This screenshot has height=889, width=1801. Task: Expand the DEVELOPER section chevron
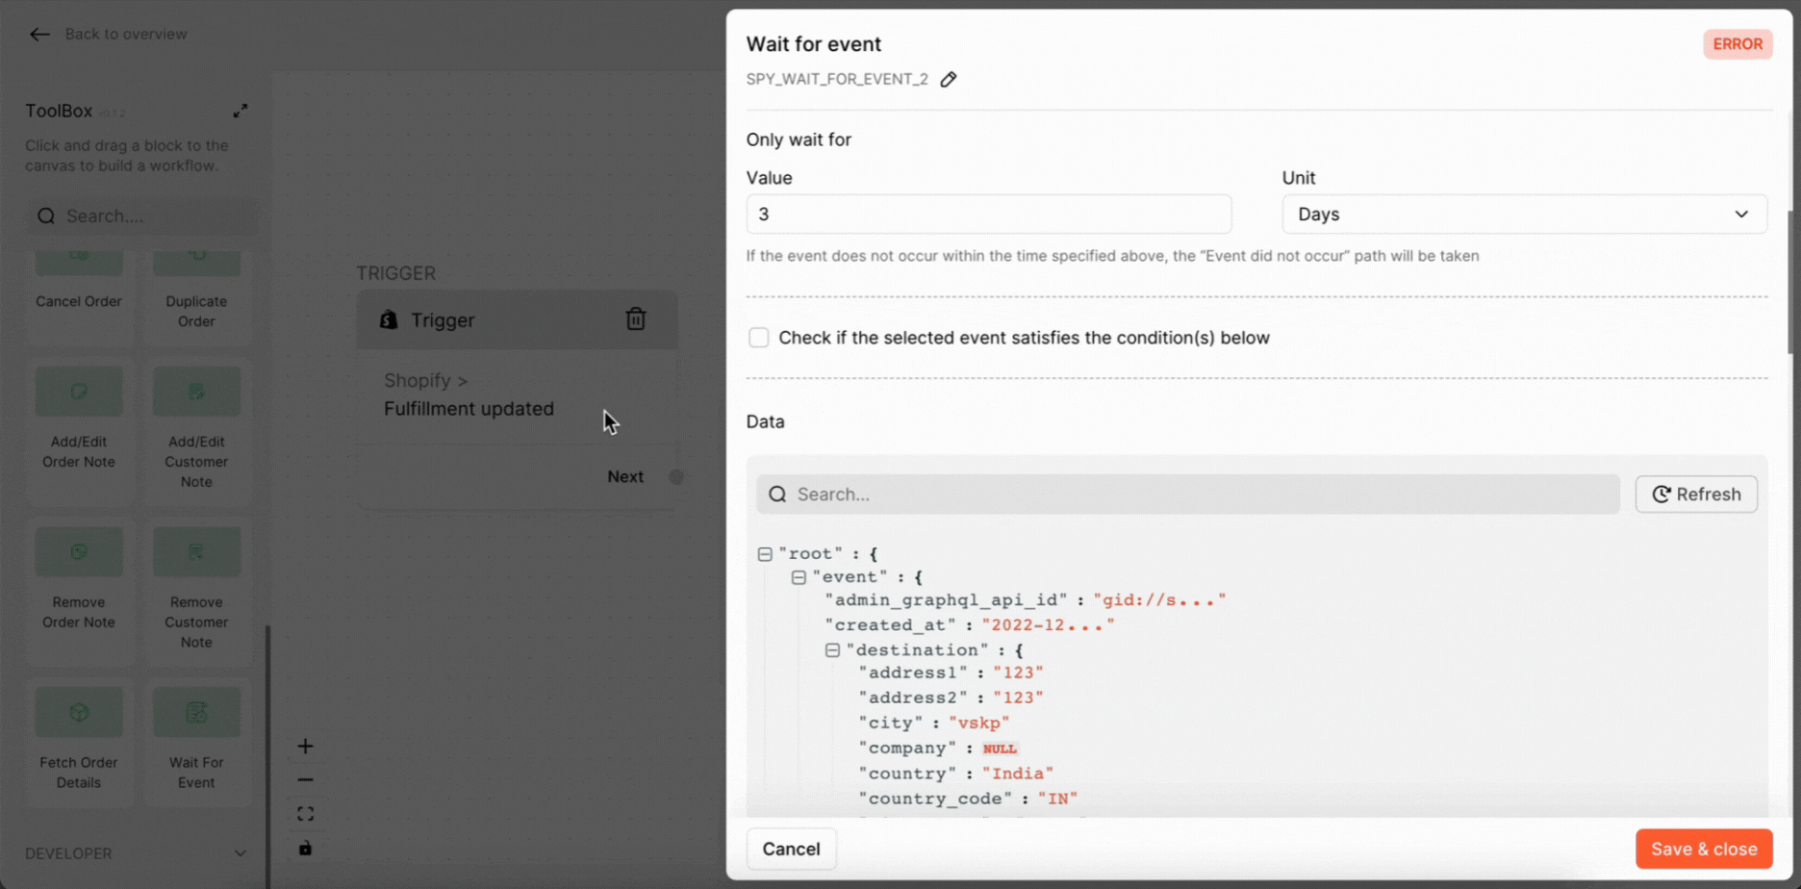pyautogui.click(x=241, y=853)
